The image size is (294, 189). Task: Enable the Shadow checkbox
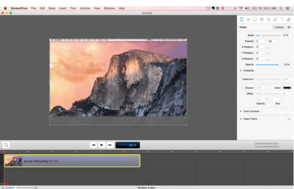point(243,88)
